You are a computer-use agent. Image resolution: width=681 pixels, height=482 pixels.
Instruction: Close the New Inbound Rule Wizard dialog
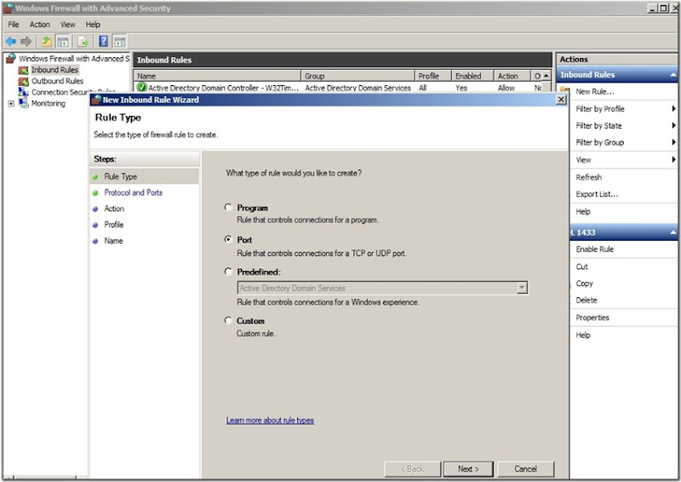[x=561, y=100]
